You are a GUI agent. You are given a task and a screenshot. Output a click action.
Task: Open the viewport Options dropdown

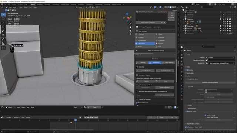175,10
